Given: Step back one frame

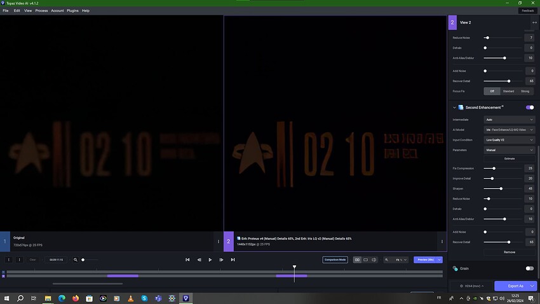Looking at the screenshot, I should coord(199,259).
